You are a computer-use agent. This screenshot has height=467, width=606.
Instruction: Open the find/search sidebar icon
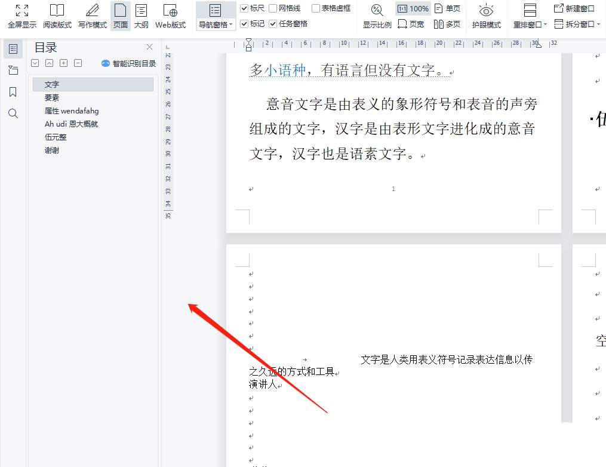pyautogui.click(x=13, y=113)
